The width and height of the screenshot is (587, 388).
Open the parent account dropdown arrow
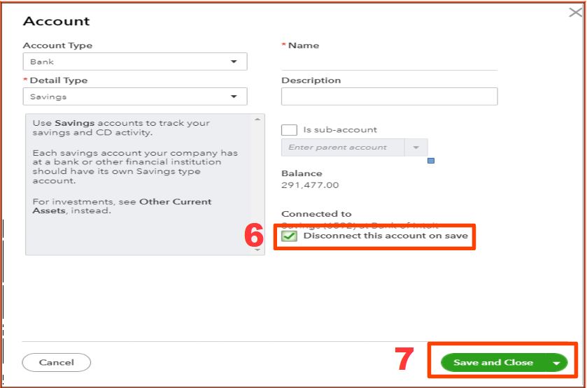coord(416,148)
